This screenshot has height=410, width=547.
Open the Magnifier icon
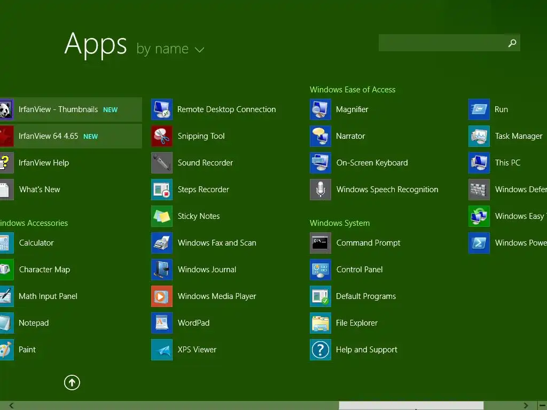pos(321,109)
